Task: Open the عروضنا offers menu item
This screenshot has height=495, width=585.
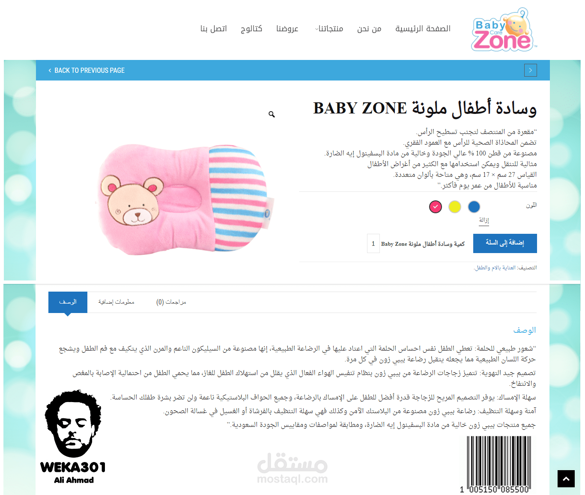Action: coord(287,29)
